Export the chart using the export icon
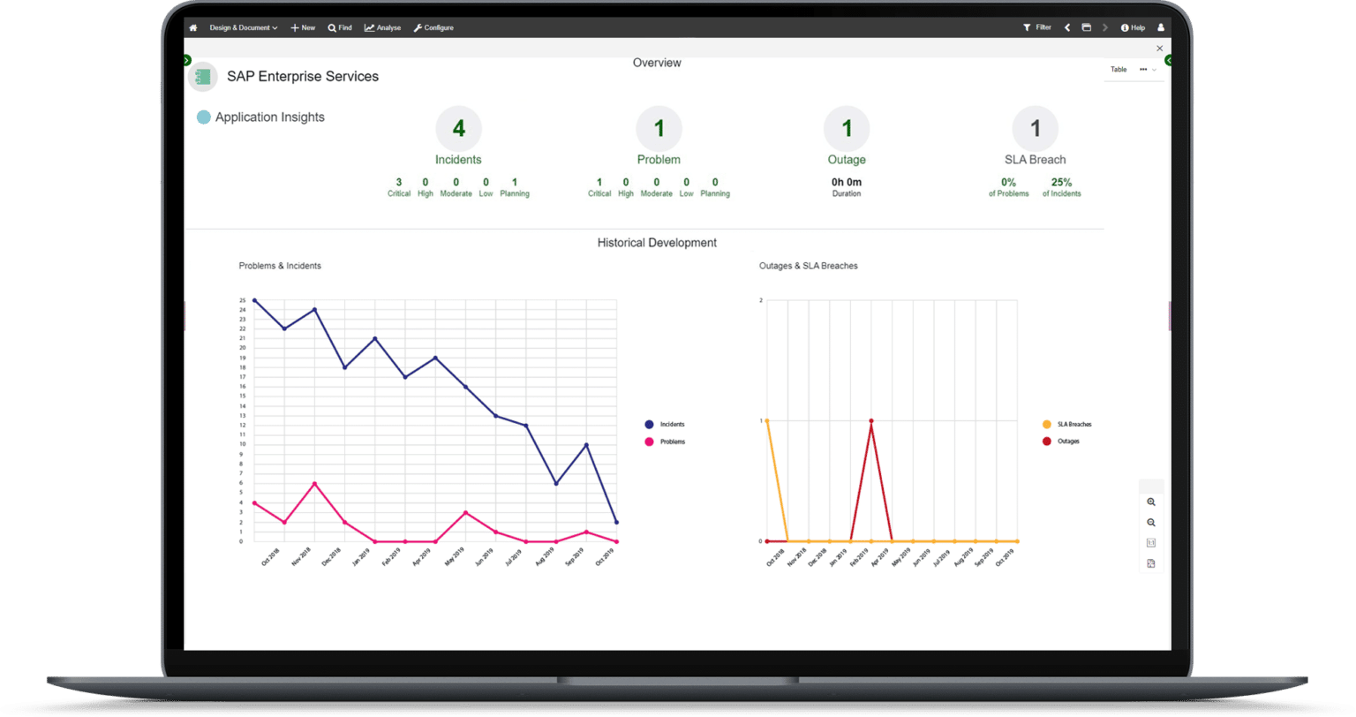The height and width of the screenshot is (717, 1356). [1150, 562]
